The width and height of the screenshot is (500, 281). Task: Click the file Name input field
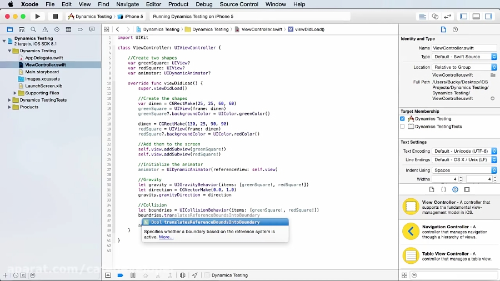[464, 48]
